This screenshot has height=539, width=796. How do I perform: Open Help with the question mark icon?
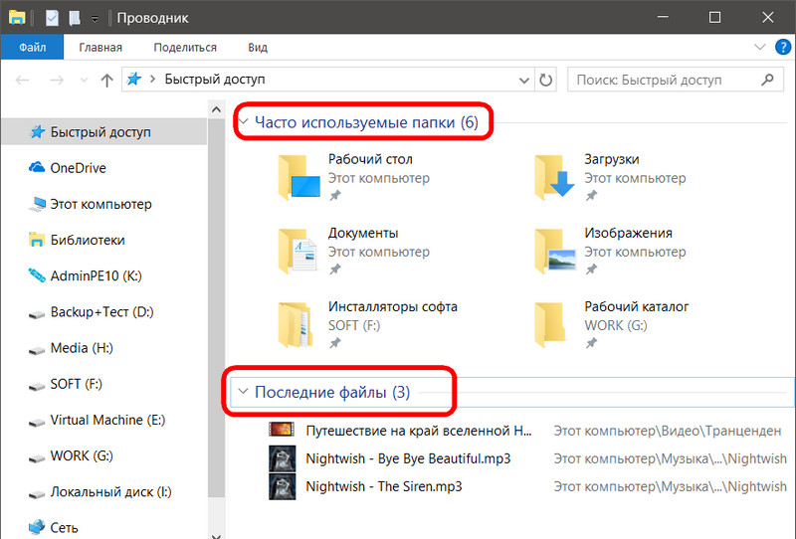pos(783,47)
